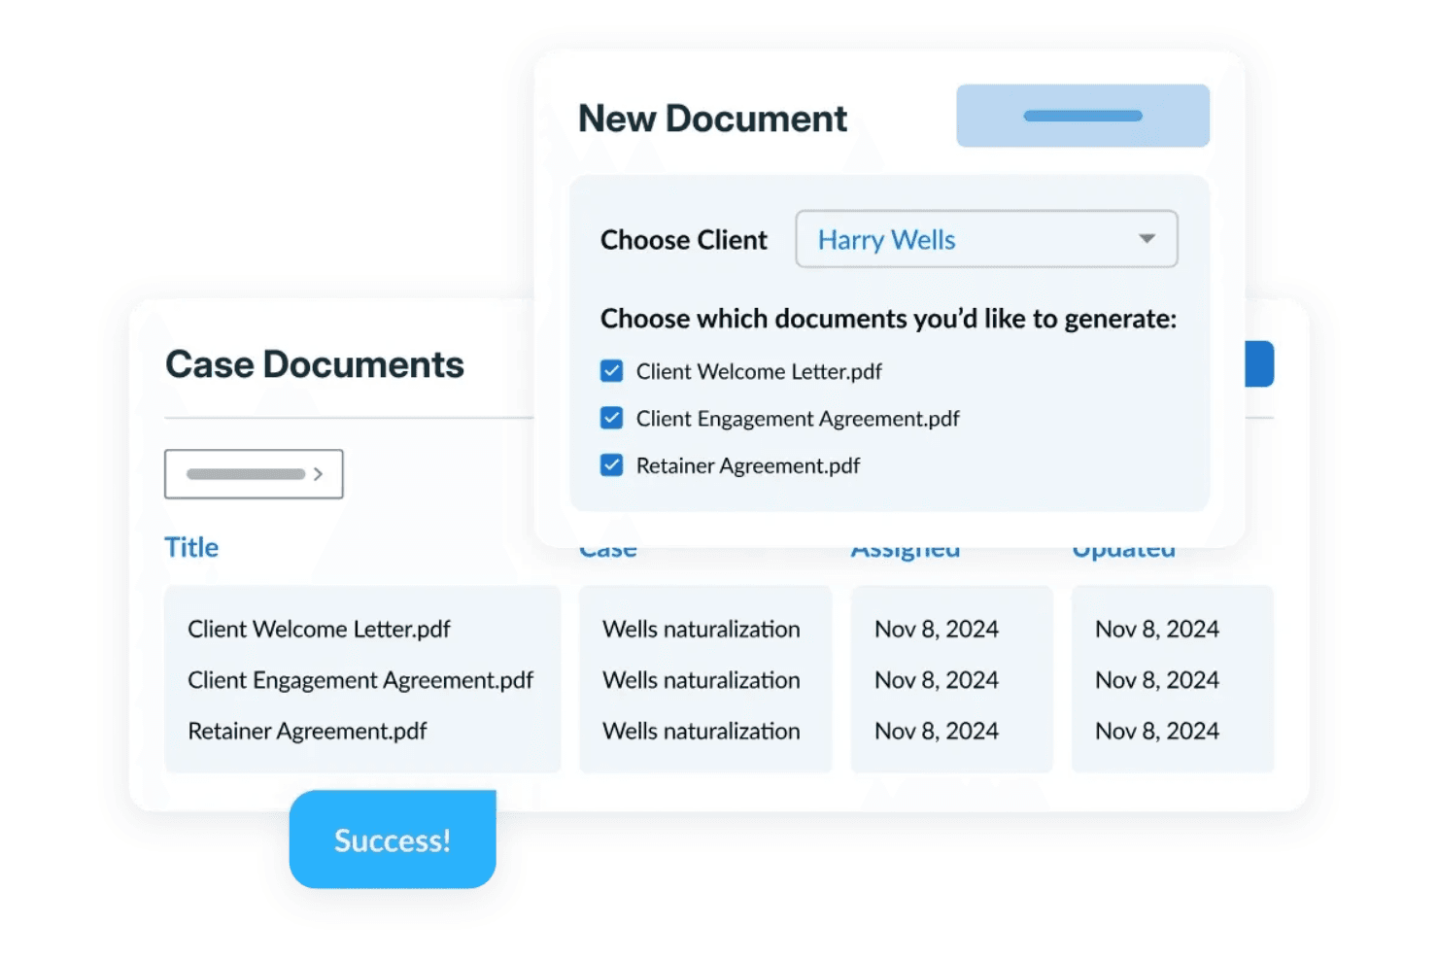The height and width of the screenshot is (959, 1438).
Task: Click Updated date Nov 8, 2024 for Retainer Agreement
Action: pos(1157,731)
